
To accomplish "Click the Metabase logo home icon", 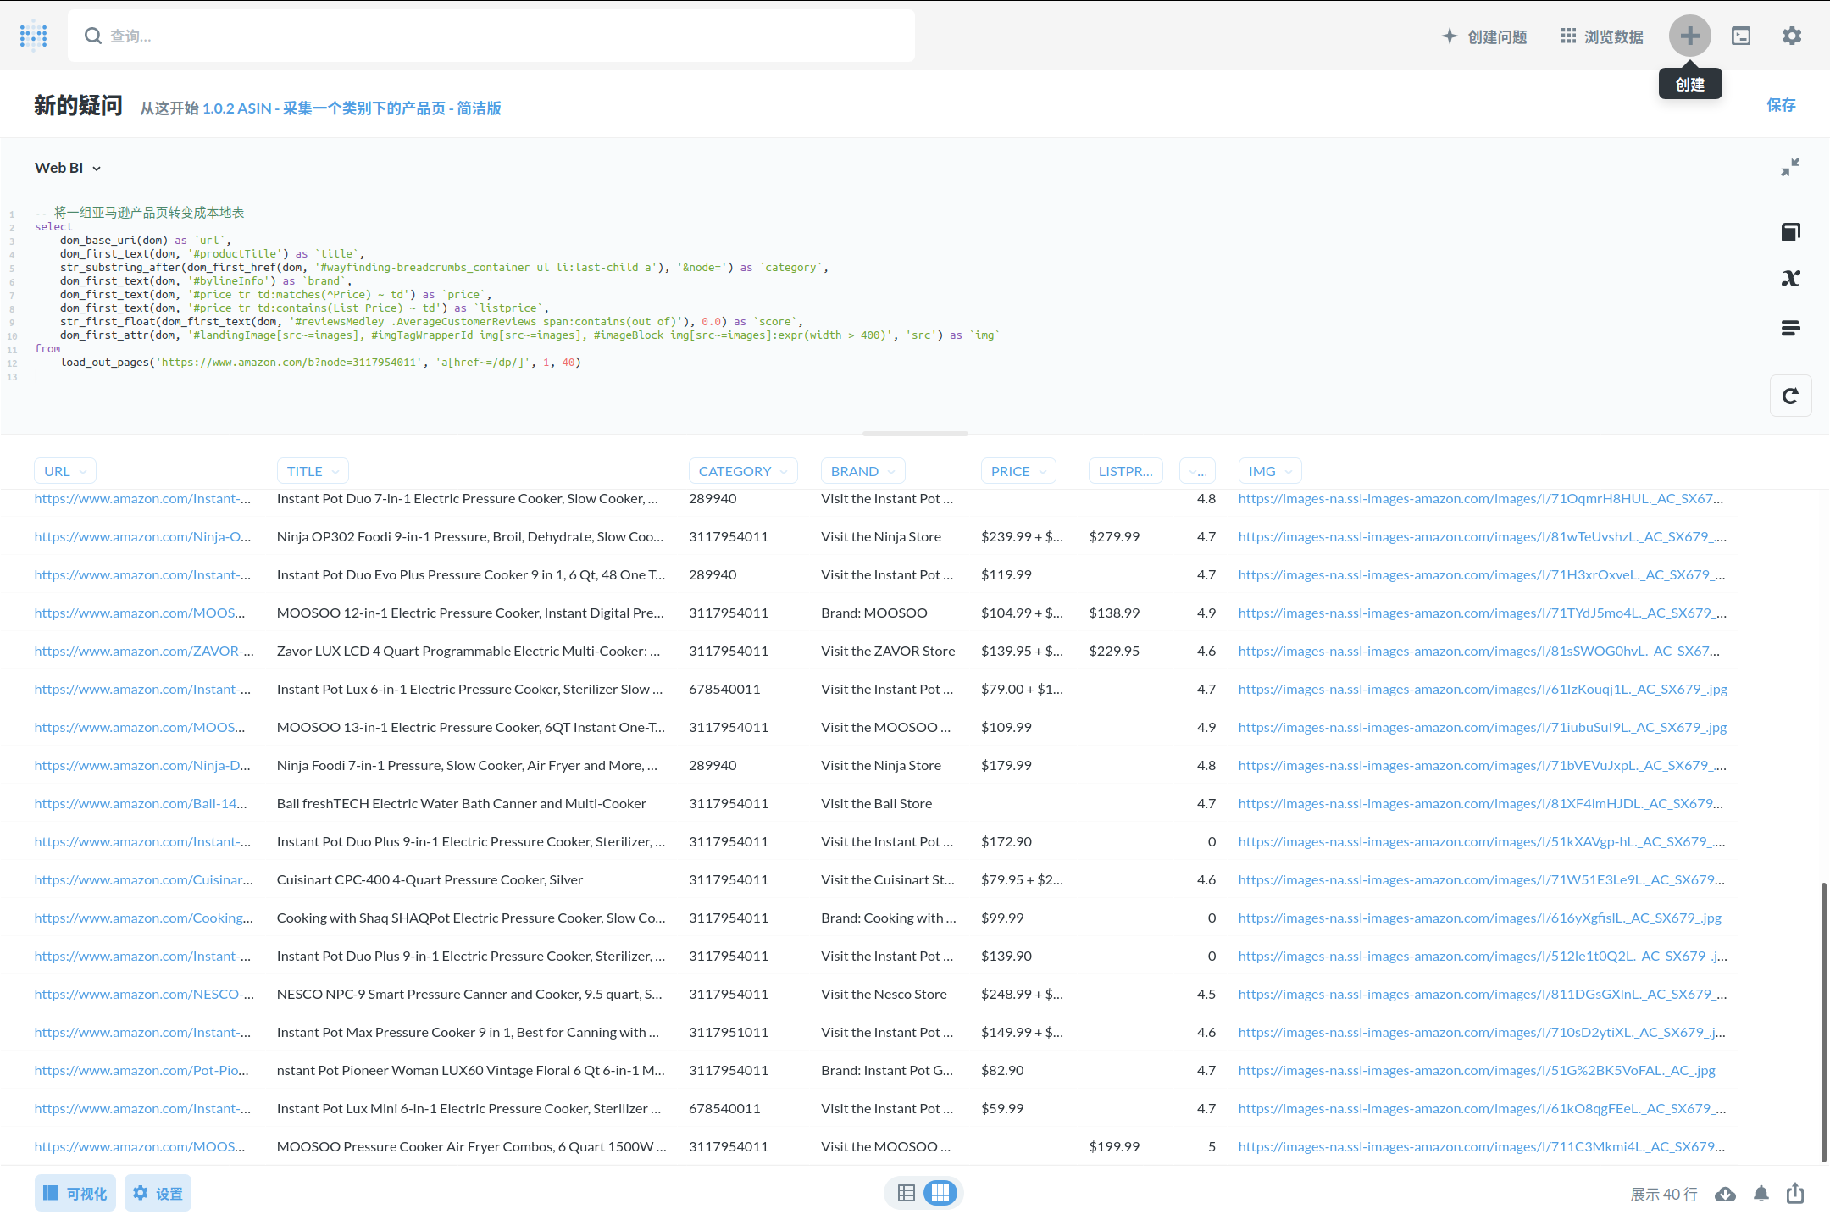I will (x=34, y=36).
